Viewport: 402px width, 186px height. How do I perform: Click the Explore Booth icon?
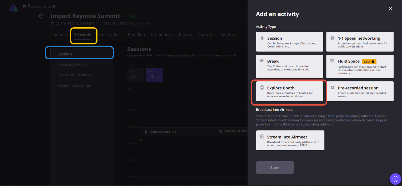[x=262, y=88]
